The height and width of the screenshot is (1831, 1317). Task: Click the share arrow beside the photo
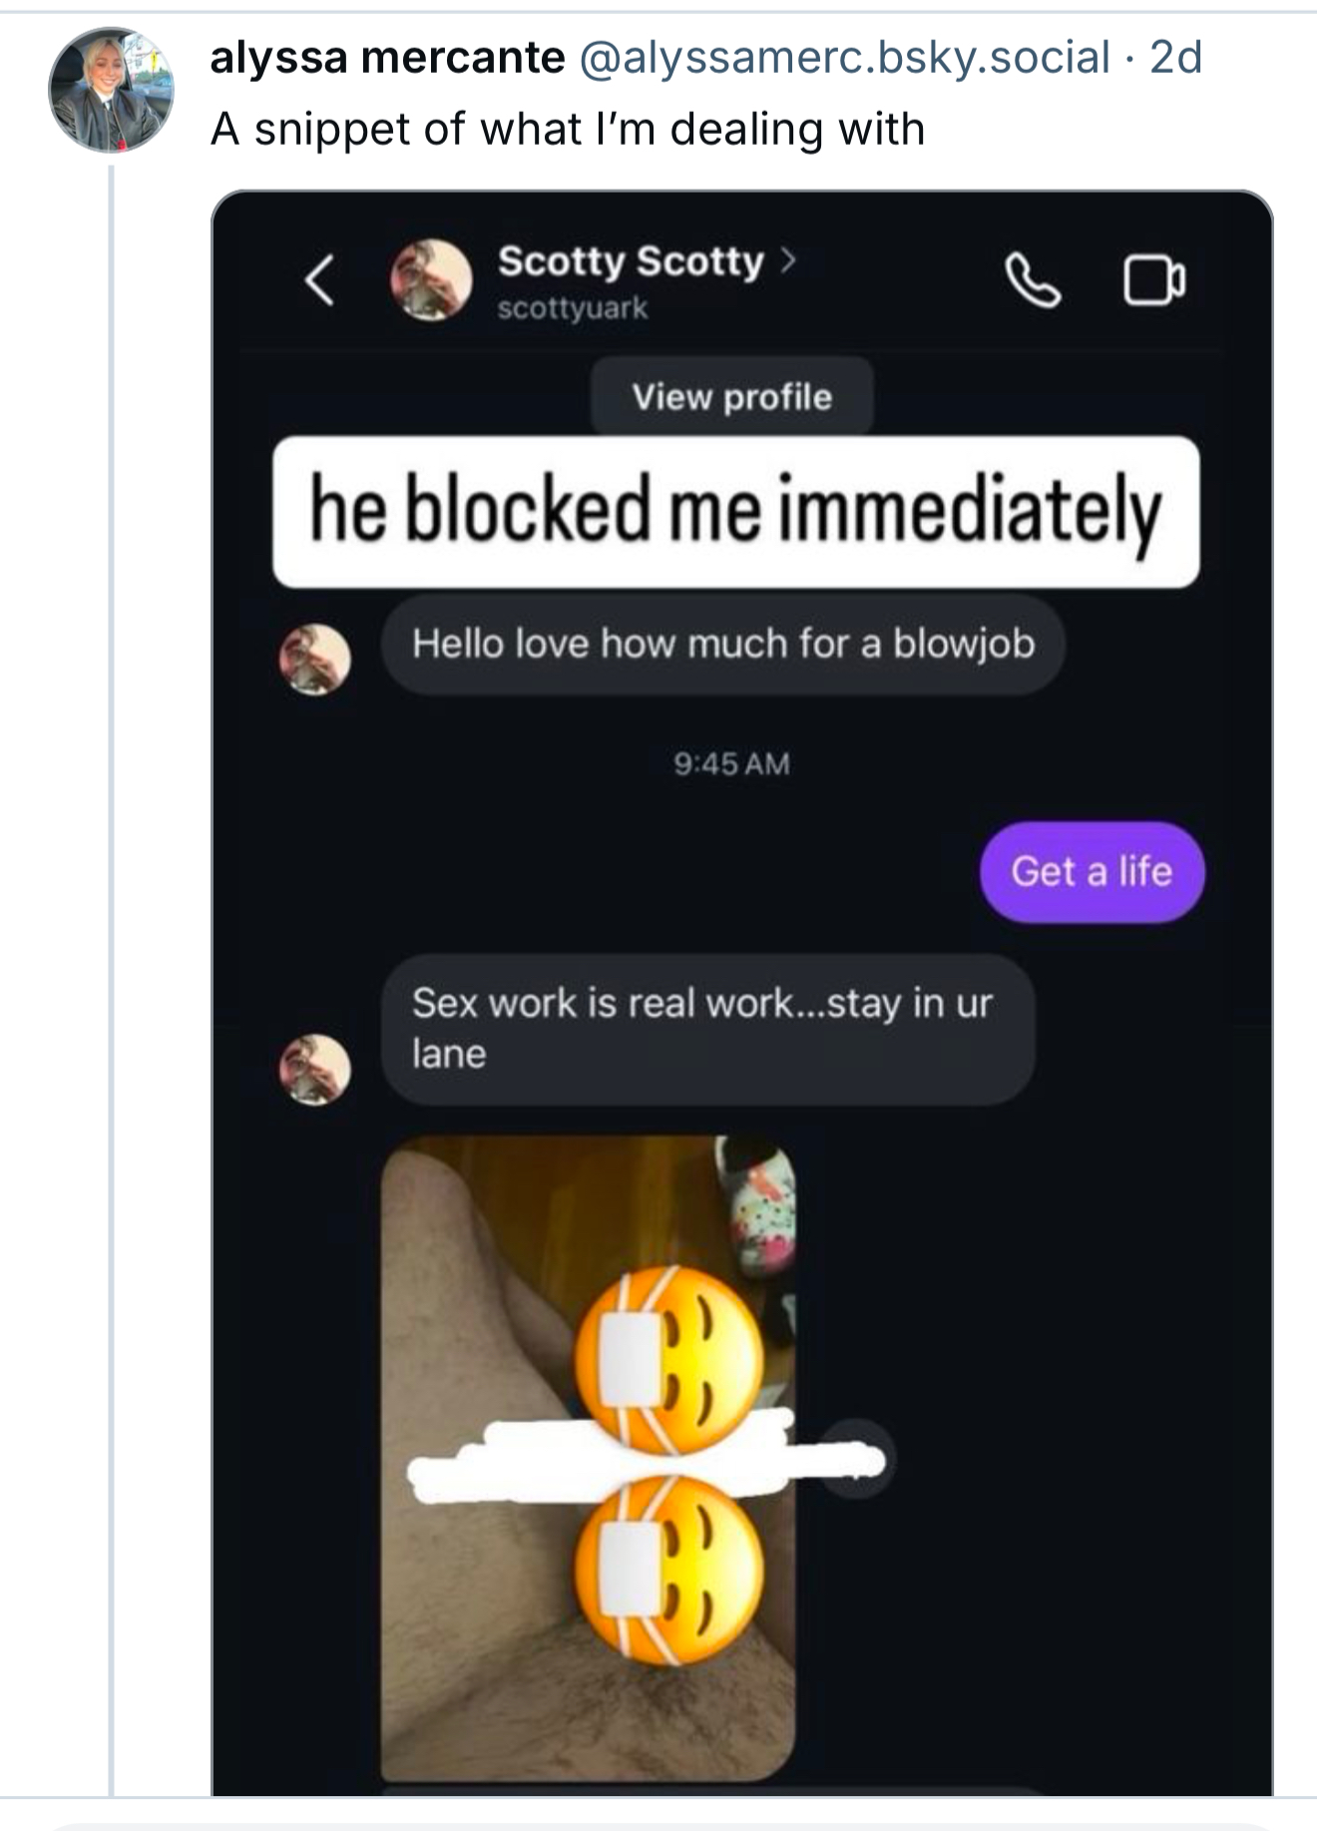coord(857,1459)
